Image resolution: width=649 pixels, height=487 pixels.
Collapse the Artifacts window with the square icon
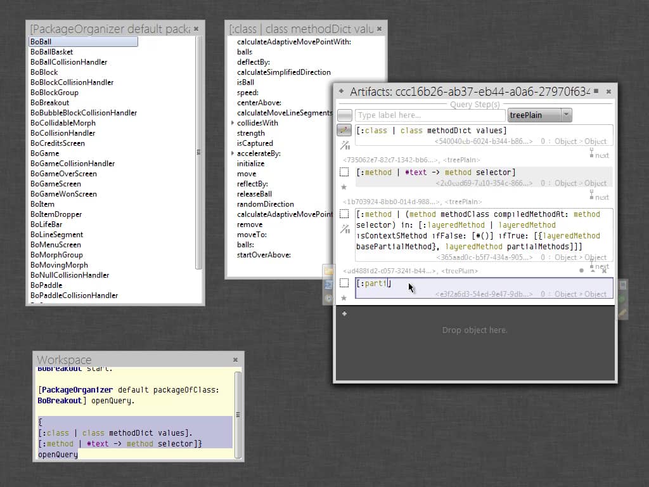point(596,91)
